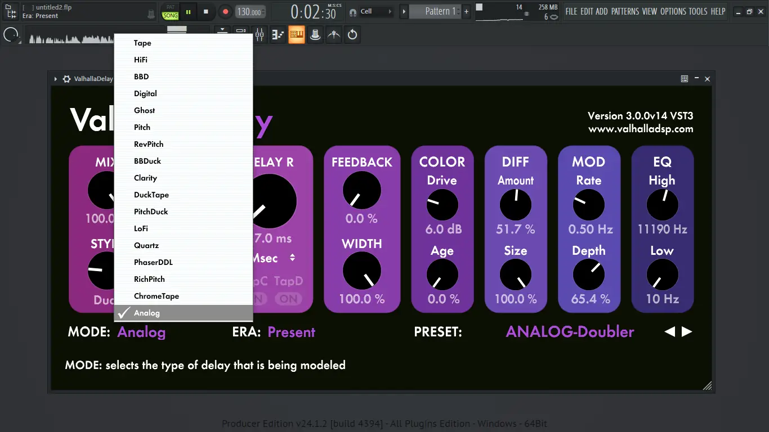Click the DIFF Amount knob
Image resolution: width=769 pixels, height=432 pixels.
(516, 205)
